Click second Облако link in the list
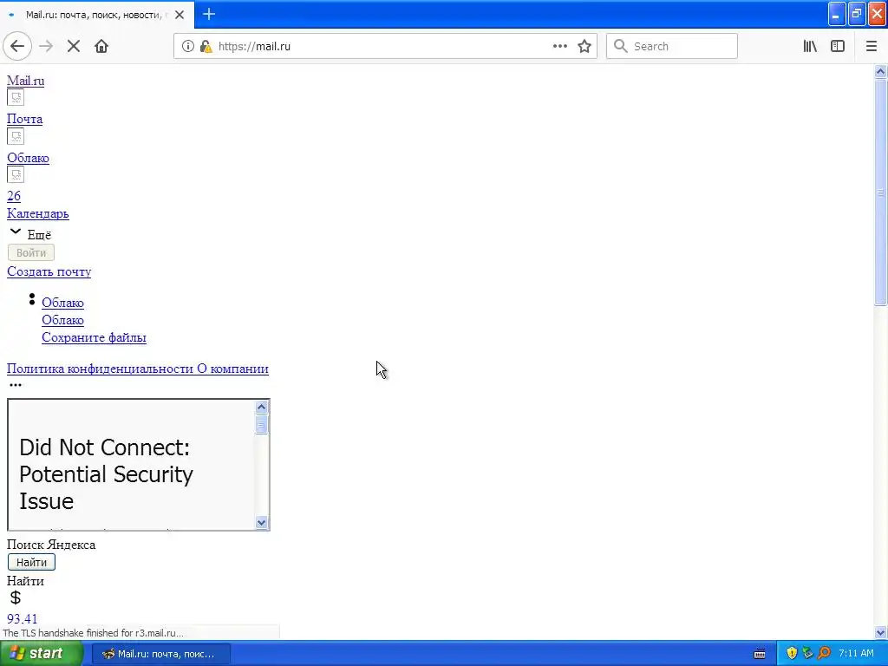Image resolution: width=888 pixels, height=666 pixels. pyautogui.click(x=62, y=321)
